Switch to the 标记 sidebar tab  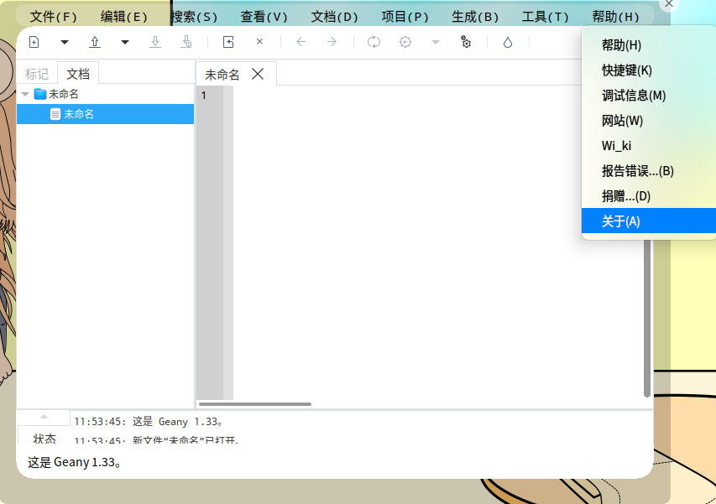click(37, 74)
